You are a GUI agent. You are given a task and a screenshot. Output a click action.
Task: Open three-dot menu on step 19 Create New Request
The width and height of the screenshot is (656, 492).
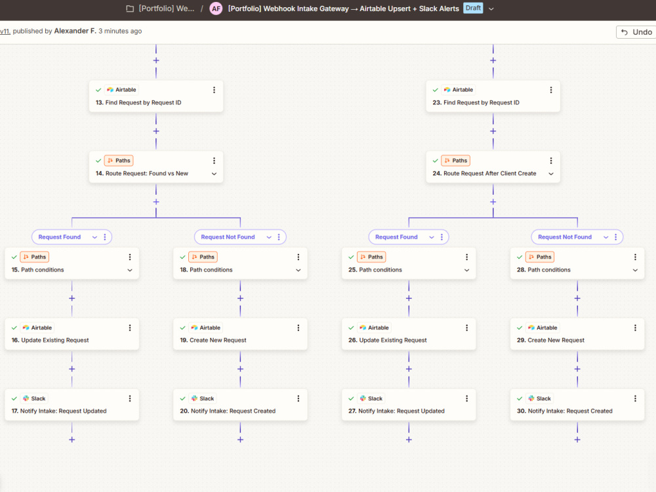coord(298,327)
